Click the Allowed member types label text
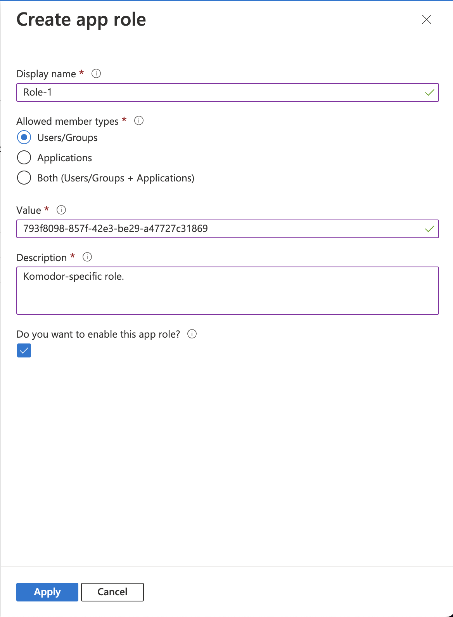The image size is (453, 617). pos(67,121)
